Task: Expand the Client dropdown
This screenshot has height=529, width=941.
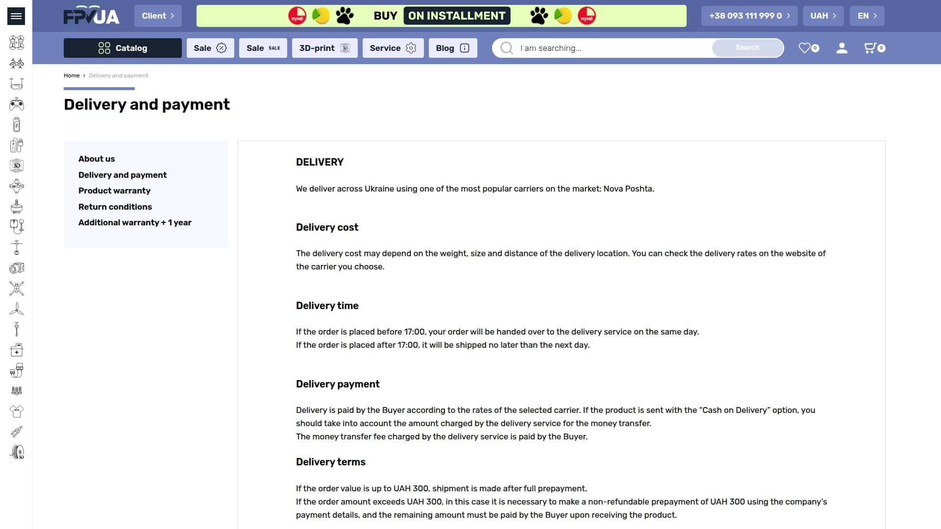Action: pos(158,16)
